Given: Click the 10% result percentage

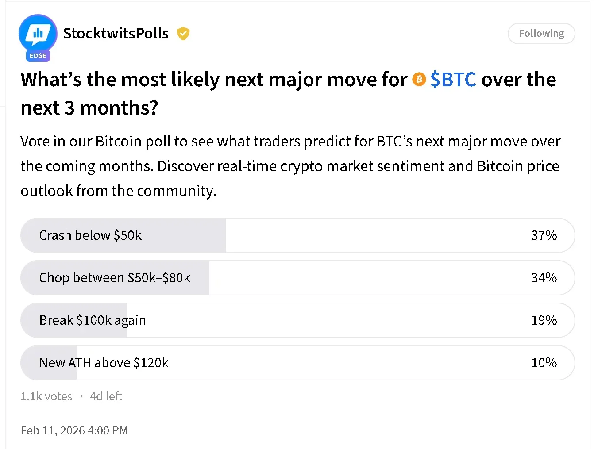Looking at the screenshot, I should click(544, 363).
